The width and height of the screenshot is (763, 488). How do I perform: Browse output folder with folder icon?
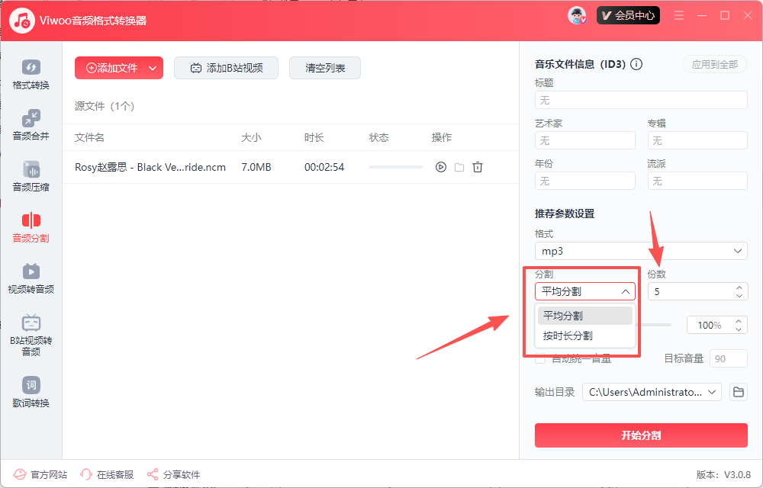click(737, 391)
